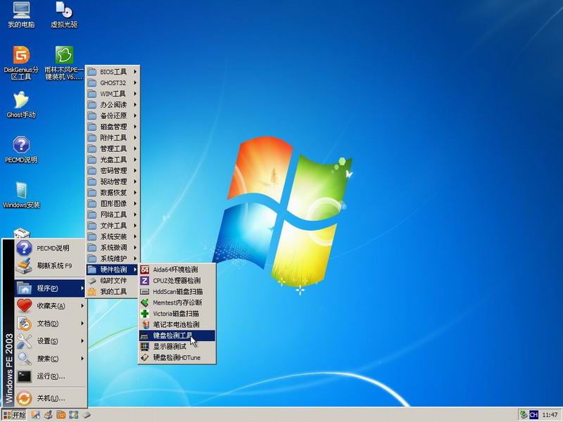Start HddScan磁盘扫描 utility

pyautogui.click(x=176, y=291)
